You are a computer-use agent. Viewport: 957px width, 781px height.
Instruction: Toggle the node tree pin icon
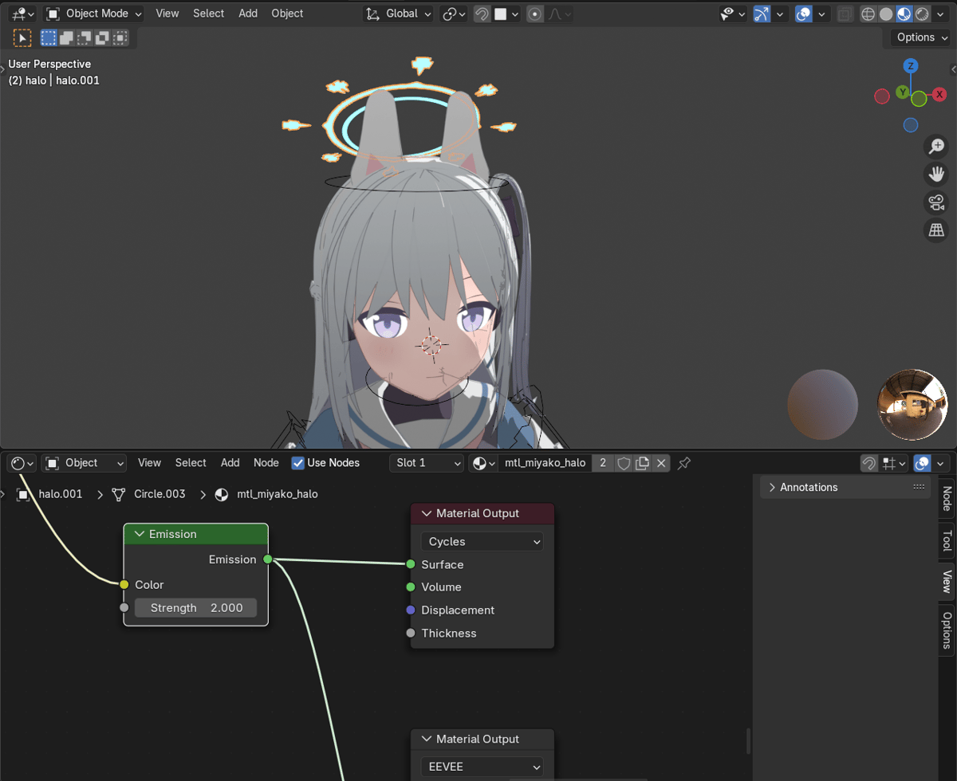pos(683,463)
